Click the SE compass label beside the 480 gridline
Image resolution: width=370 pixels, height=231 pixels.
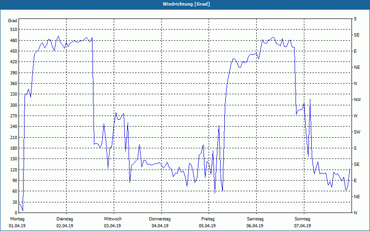click(x=357, y=35)
